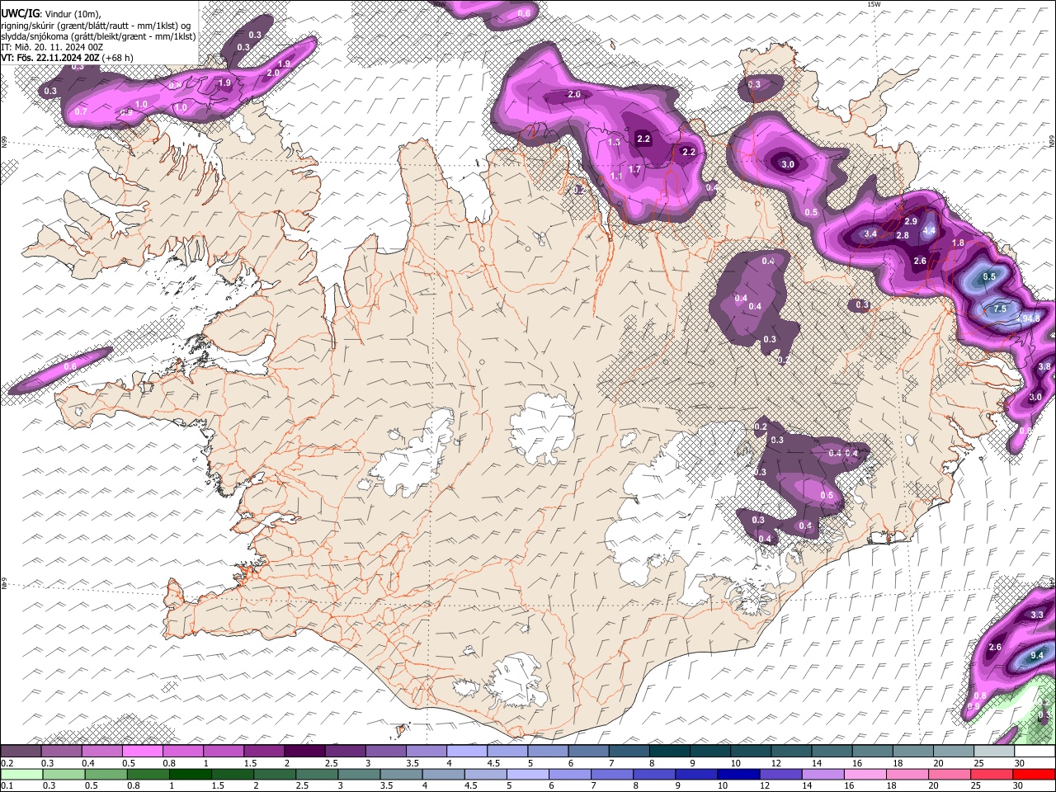
Task: Click the '(+68 h)' forecast offset text
Action: click(118, 58)
